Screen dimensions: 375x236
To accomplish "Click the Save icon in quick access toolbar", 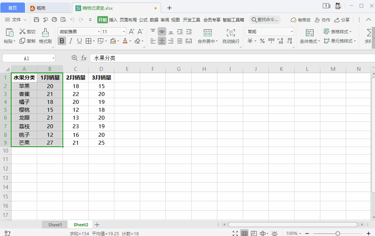I will point(36,20).
